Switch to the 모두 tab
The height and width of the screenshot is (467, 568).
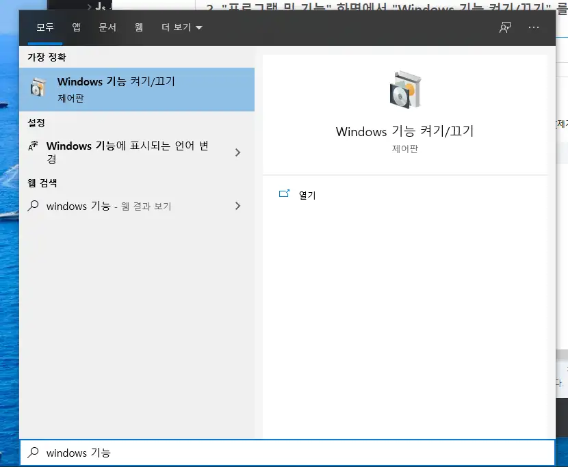click(x=45, y=27)
